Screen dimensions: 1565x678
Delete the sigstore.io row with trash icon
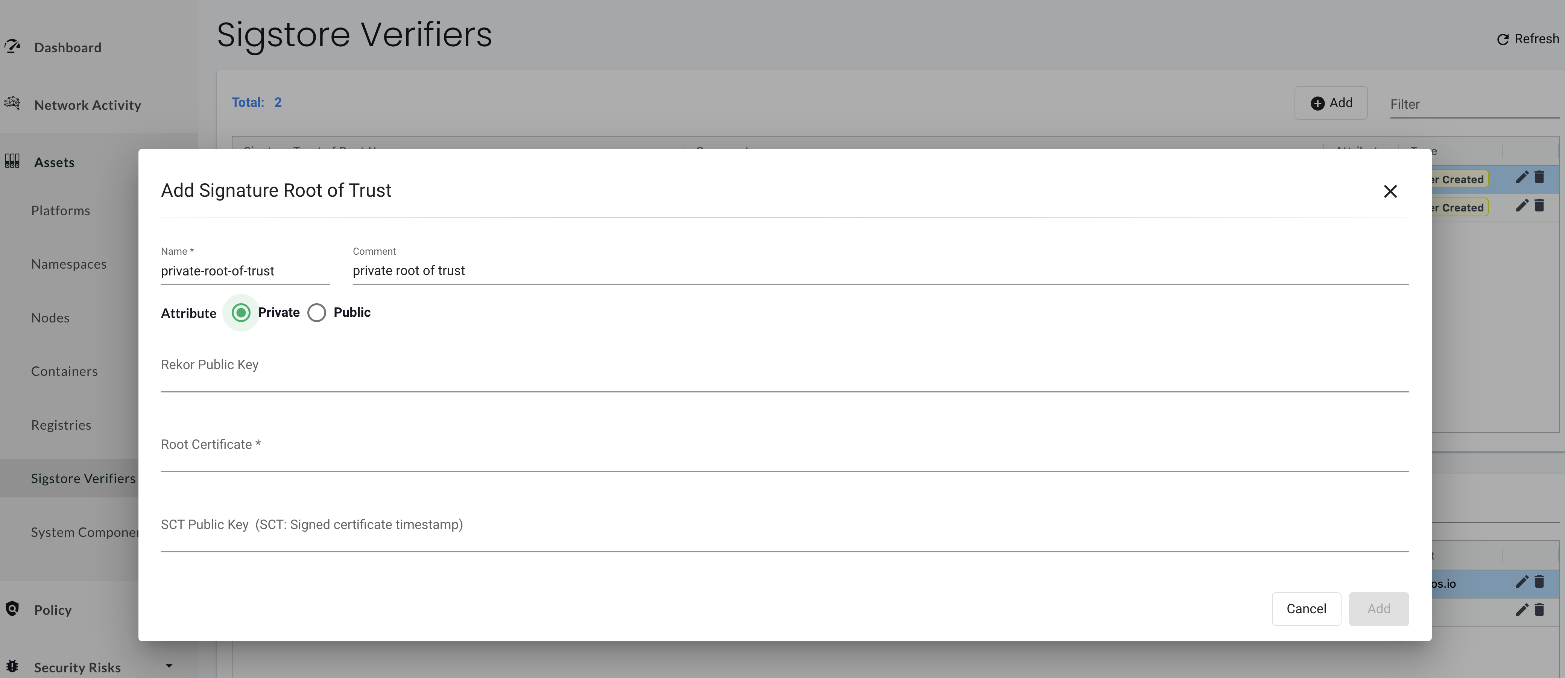[1539, 582]
